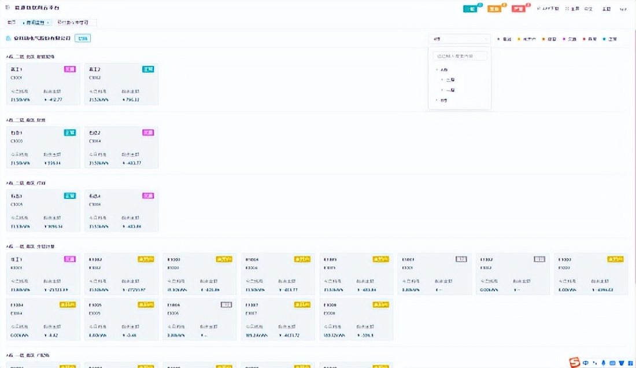This screenshot has width=636, height=368.
Task: Click the magenta status tag on first card
Action: (x=69, y=69)
